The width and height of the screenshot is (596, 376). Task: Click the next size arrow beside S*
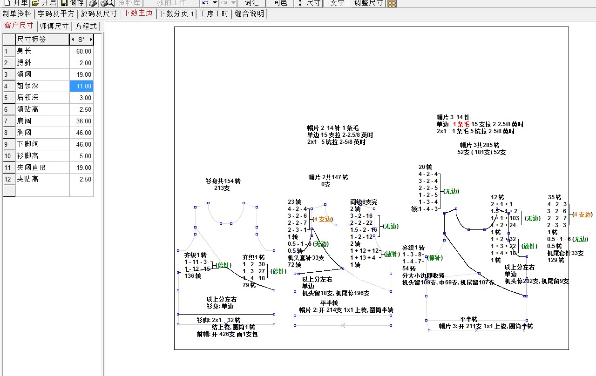coord(91,40)
